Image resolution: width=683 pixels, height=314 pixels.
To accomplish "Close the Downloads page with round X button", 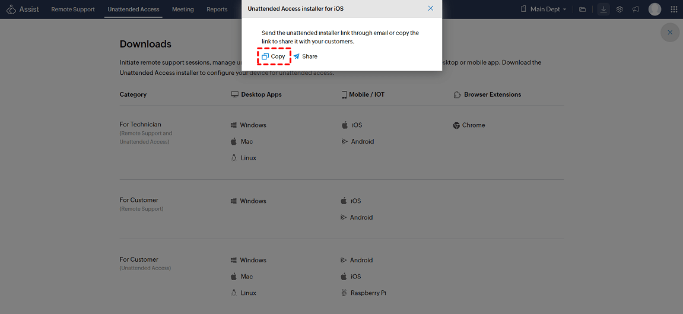I will (670, 33).
